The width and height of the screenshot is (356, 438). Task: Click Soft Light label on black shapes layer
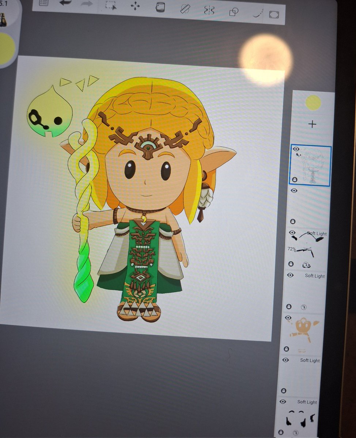coord(307,402)
